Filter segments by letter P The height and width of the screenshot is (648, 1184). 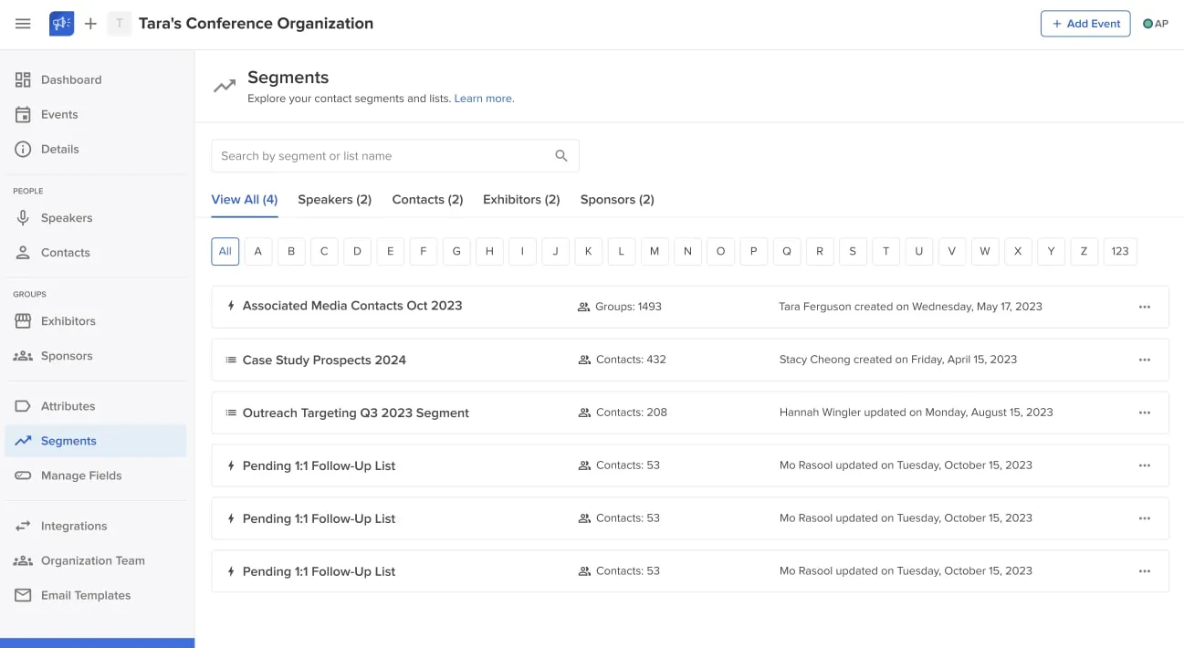(x=753, y=252)
